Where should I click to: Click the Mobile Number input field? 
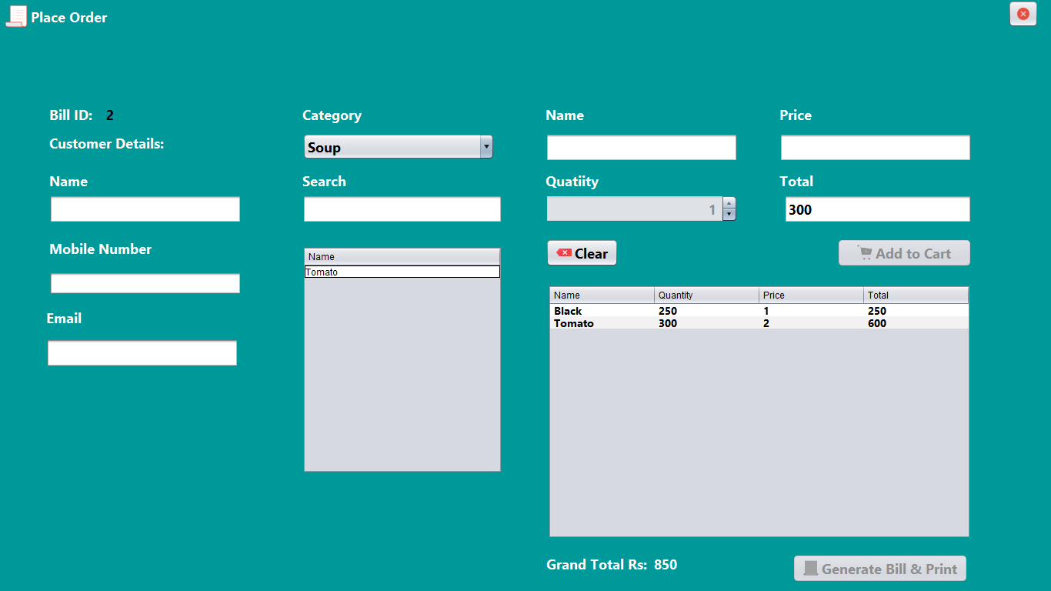coord(145,283)
